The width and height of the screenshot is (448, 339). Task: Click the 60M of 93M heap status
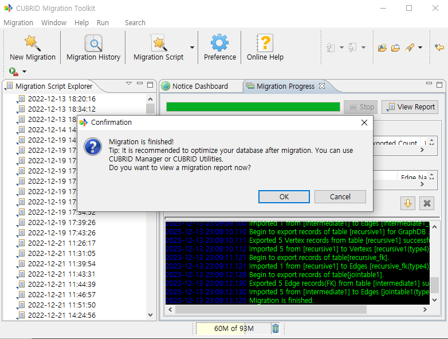pos(234,329)
